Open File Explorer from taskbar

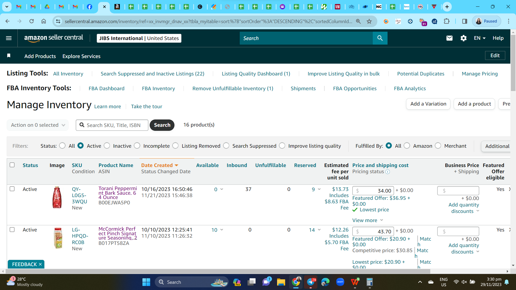pos(281,282)
